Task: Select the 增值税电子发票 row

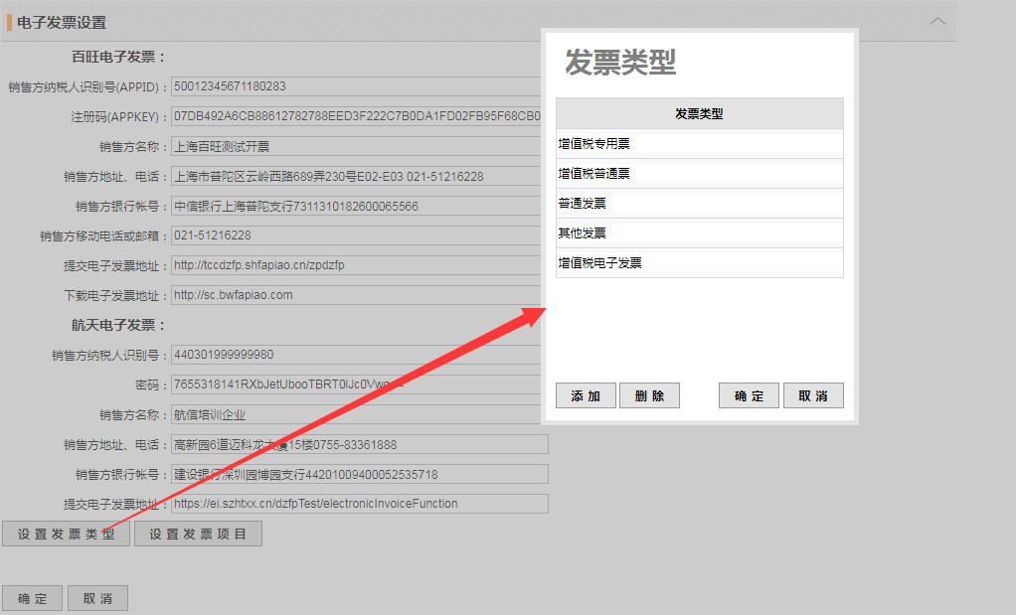Action: click(x=699, y=263)
